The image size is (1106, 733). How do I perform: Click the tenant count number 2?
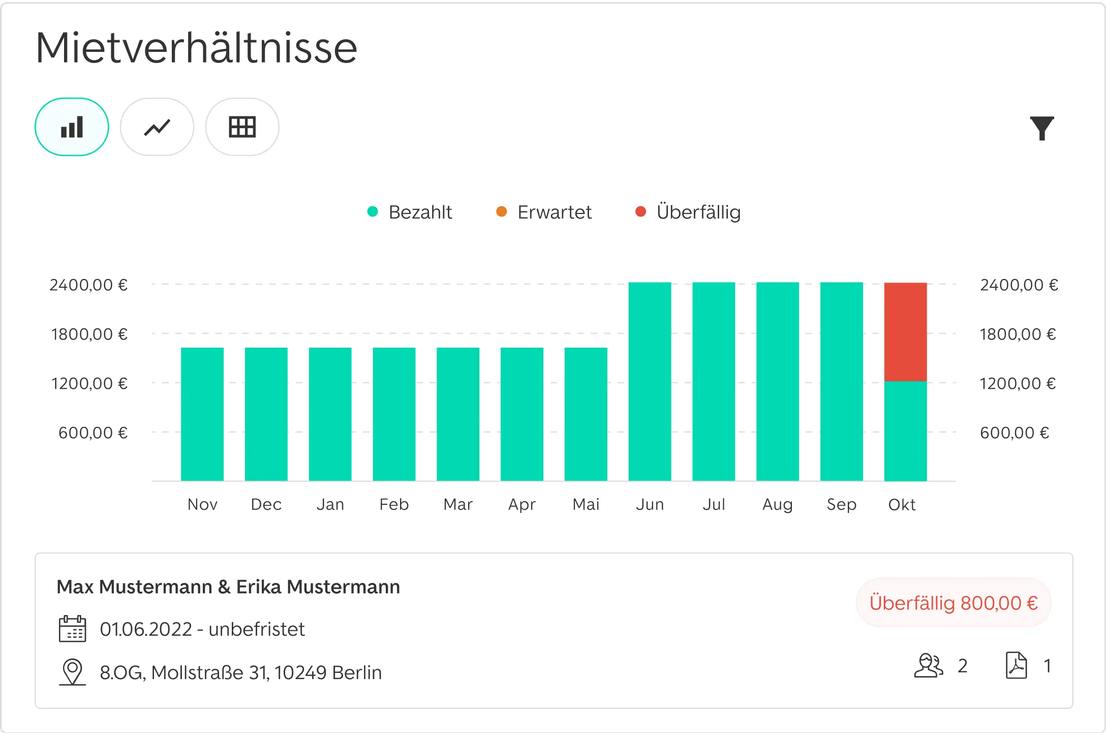963,665
